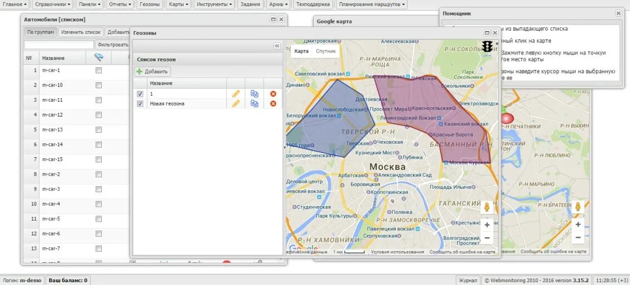This screenshot has width=630, height=285.
Task: Select the По группам tab in the cars window
Action: tap(41, 32)
